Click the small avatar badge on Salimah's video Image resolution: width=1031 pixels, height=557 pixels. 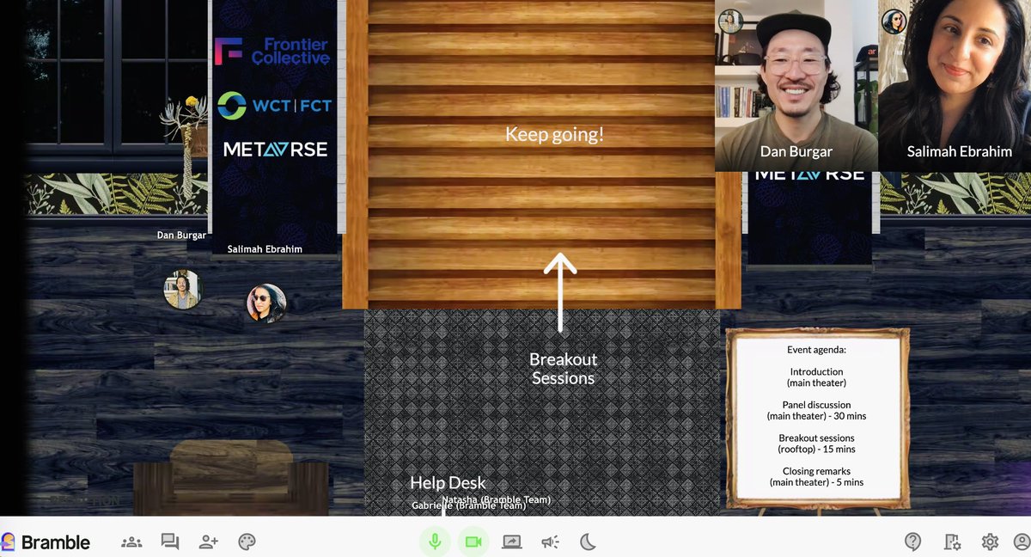pyautogui.click(x=894, y=21)
